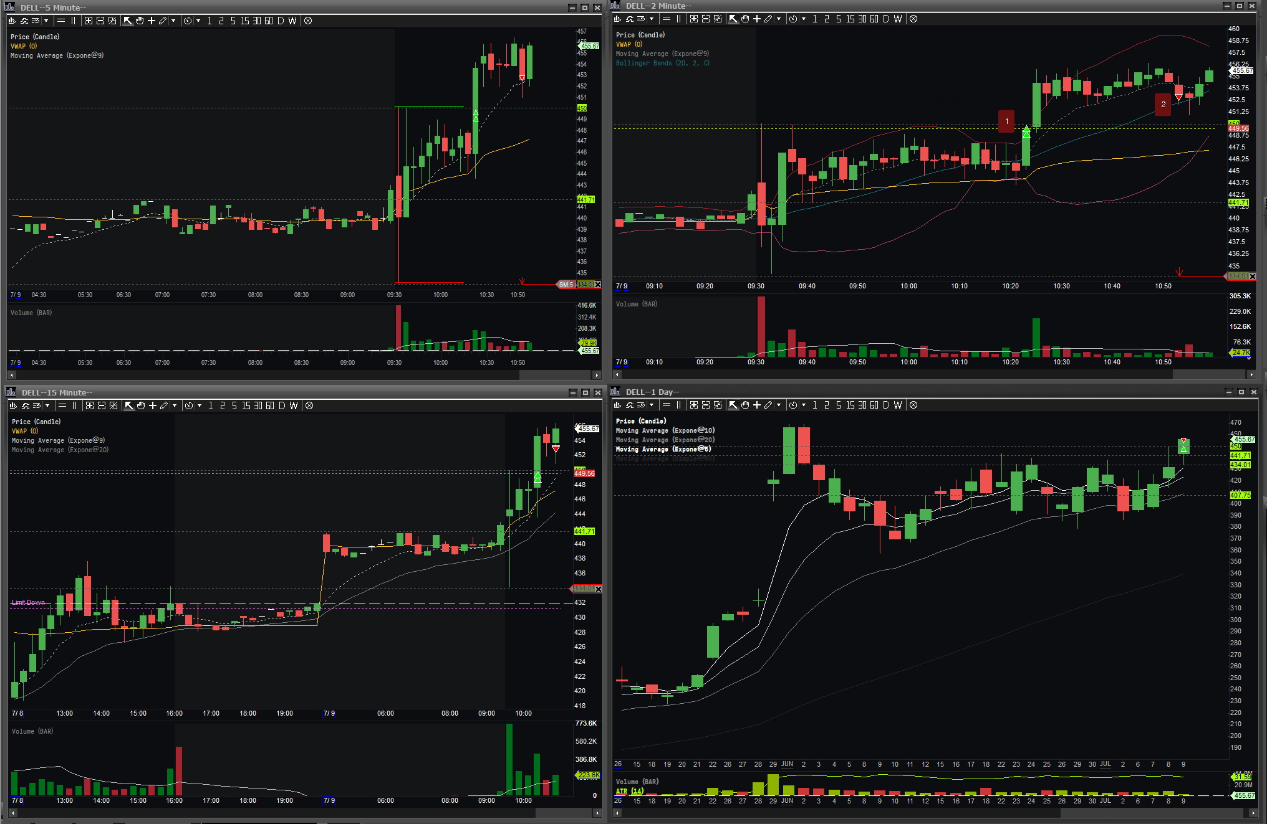The image size is (1267, 824).
Task: Select hand pan tool in DELL 2 Minute chart
Action: pyautogui.click(x=745, y=19)
